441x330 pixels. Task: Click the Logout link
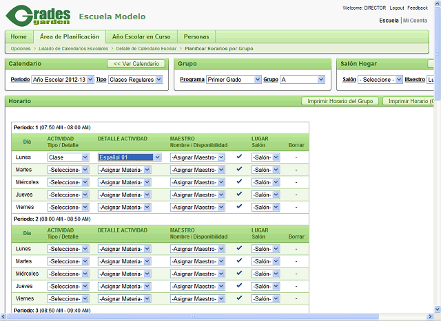tap(397, 8)
